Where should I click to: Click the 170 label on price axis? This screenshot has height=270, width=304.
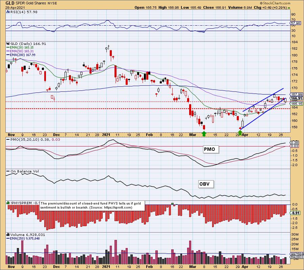pyautogui.click(x=295, y=88)
